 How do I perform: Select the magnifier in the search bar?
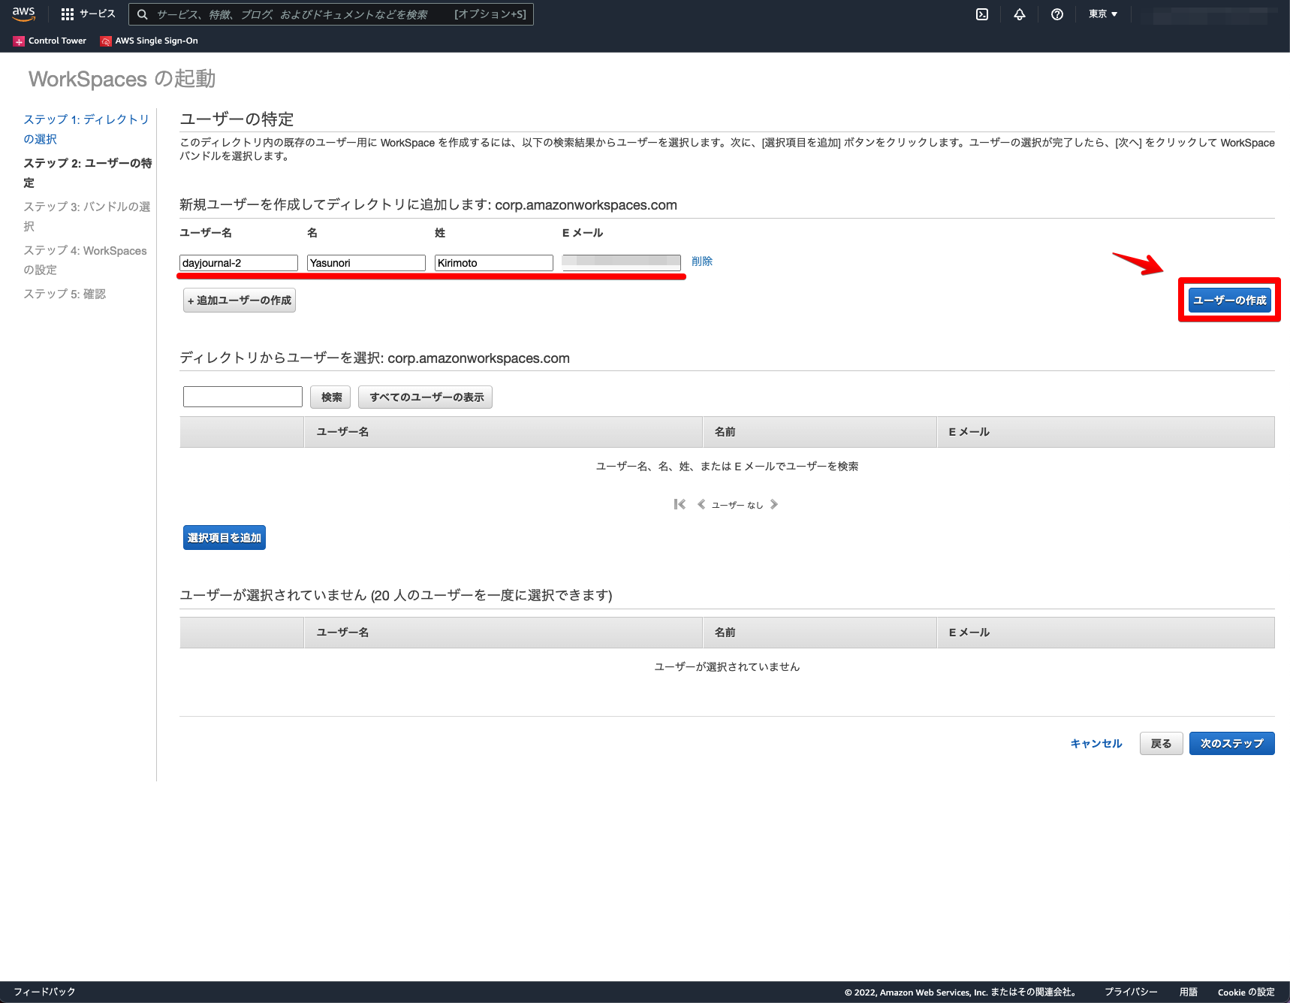tap(142, 14)
